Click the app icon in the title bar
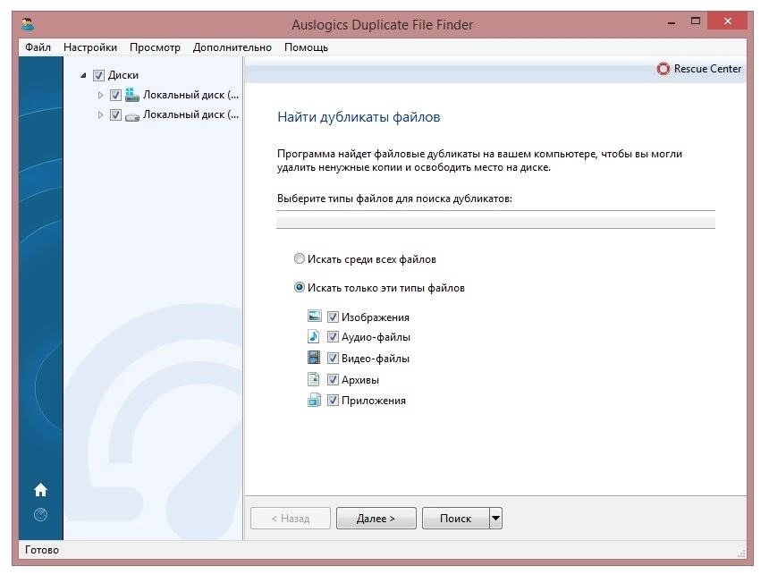Image resolution: width=769 pixels, height=583 pixels. [28, 24]
